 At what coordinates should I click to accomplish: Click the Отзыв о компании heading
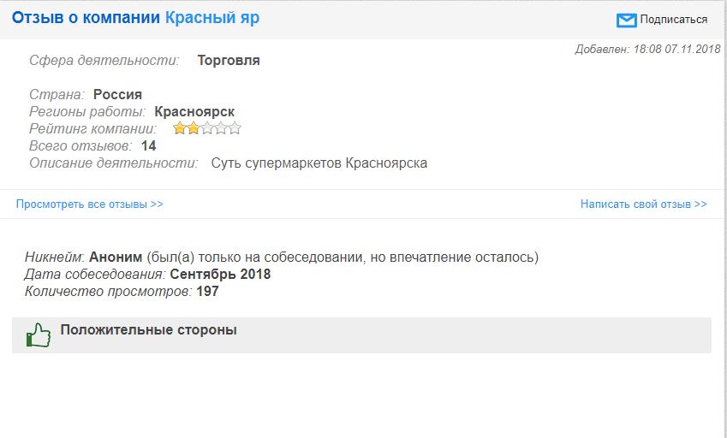pos(86,18)
